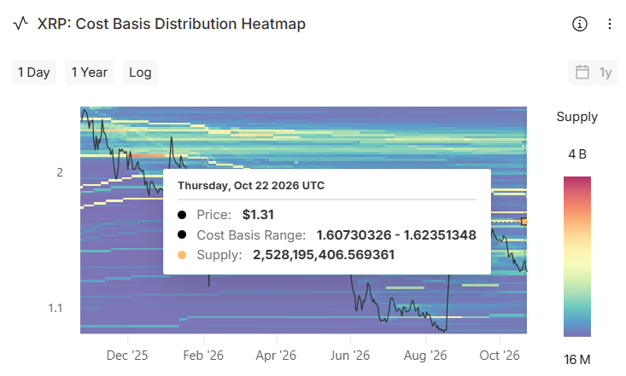Viewport: 626px width, 376px height.
Task: Click the orange hover marker on the heatmap
Action: click(524, 222)
